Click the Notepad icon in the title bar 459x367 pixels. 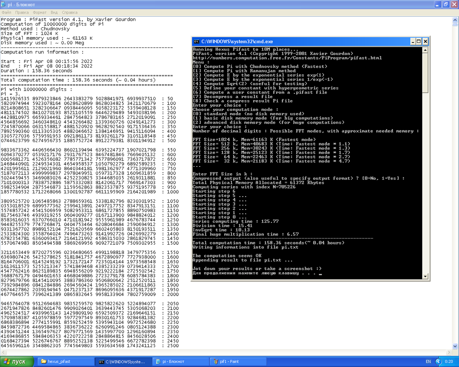coord(3,4)
